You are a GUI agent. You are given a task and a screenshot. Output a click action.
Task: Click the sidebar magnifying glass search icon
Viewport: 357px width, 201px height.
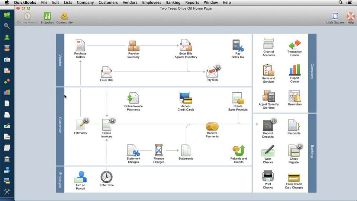pos(7,26)
